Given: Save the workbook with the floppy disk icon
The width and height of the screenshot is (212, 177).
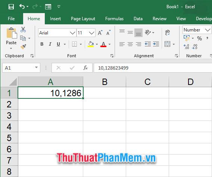Looking at the screenshot, I should click(11, 7).
